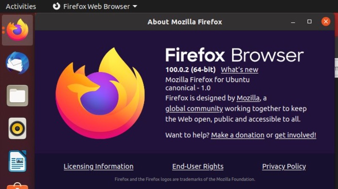Launch LibreOffice Writer from the dock
The image size is (338, 189).
point(17,161)
